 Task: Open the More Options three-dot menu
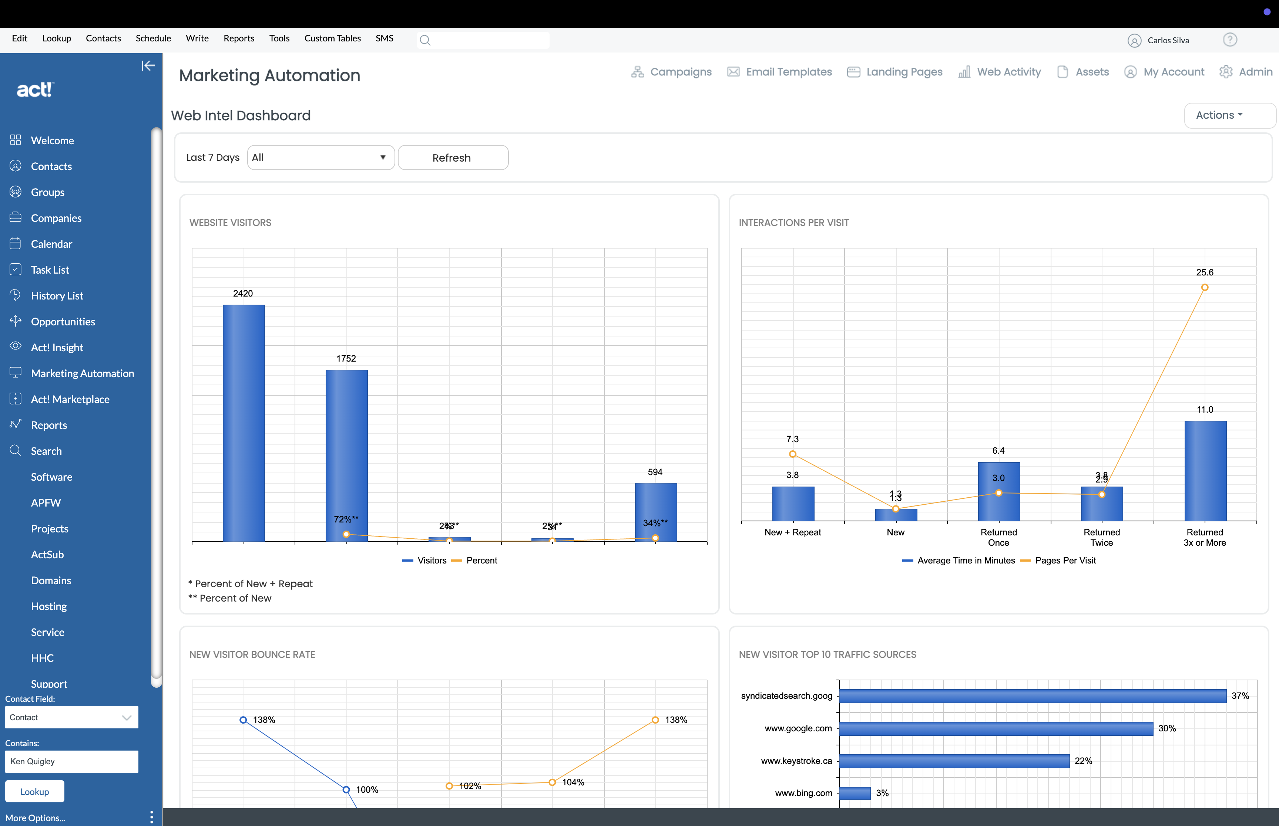tap(152, 817)
